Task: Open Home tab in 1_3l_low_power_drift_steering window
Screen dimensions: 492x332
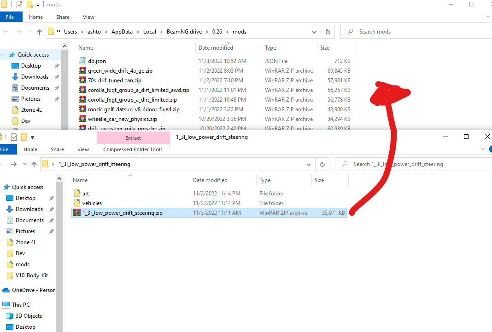Action: [30, 149]
